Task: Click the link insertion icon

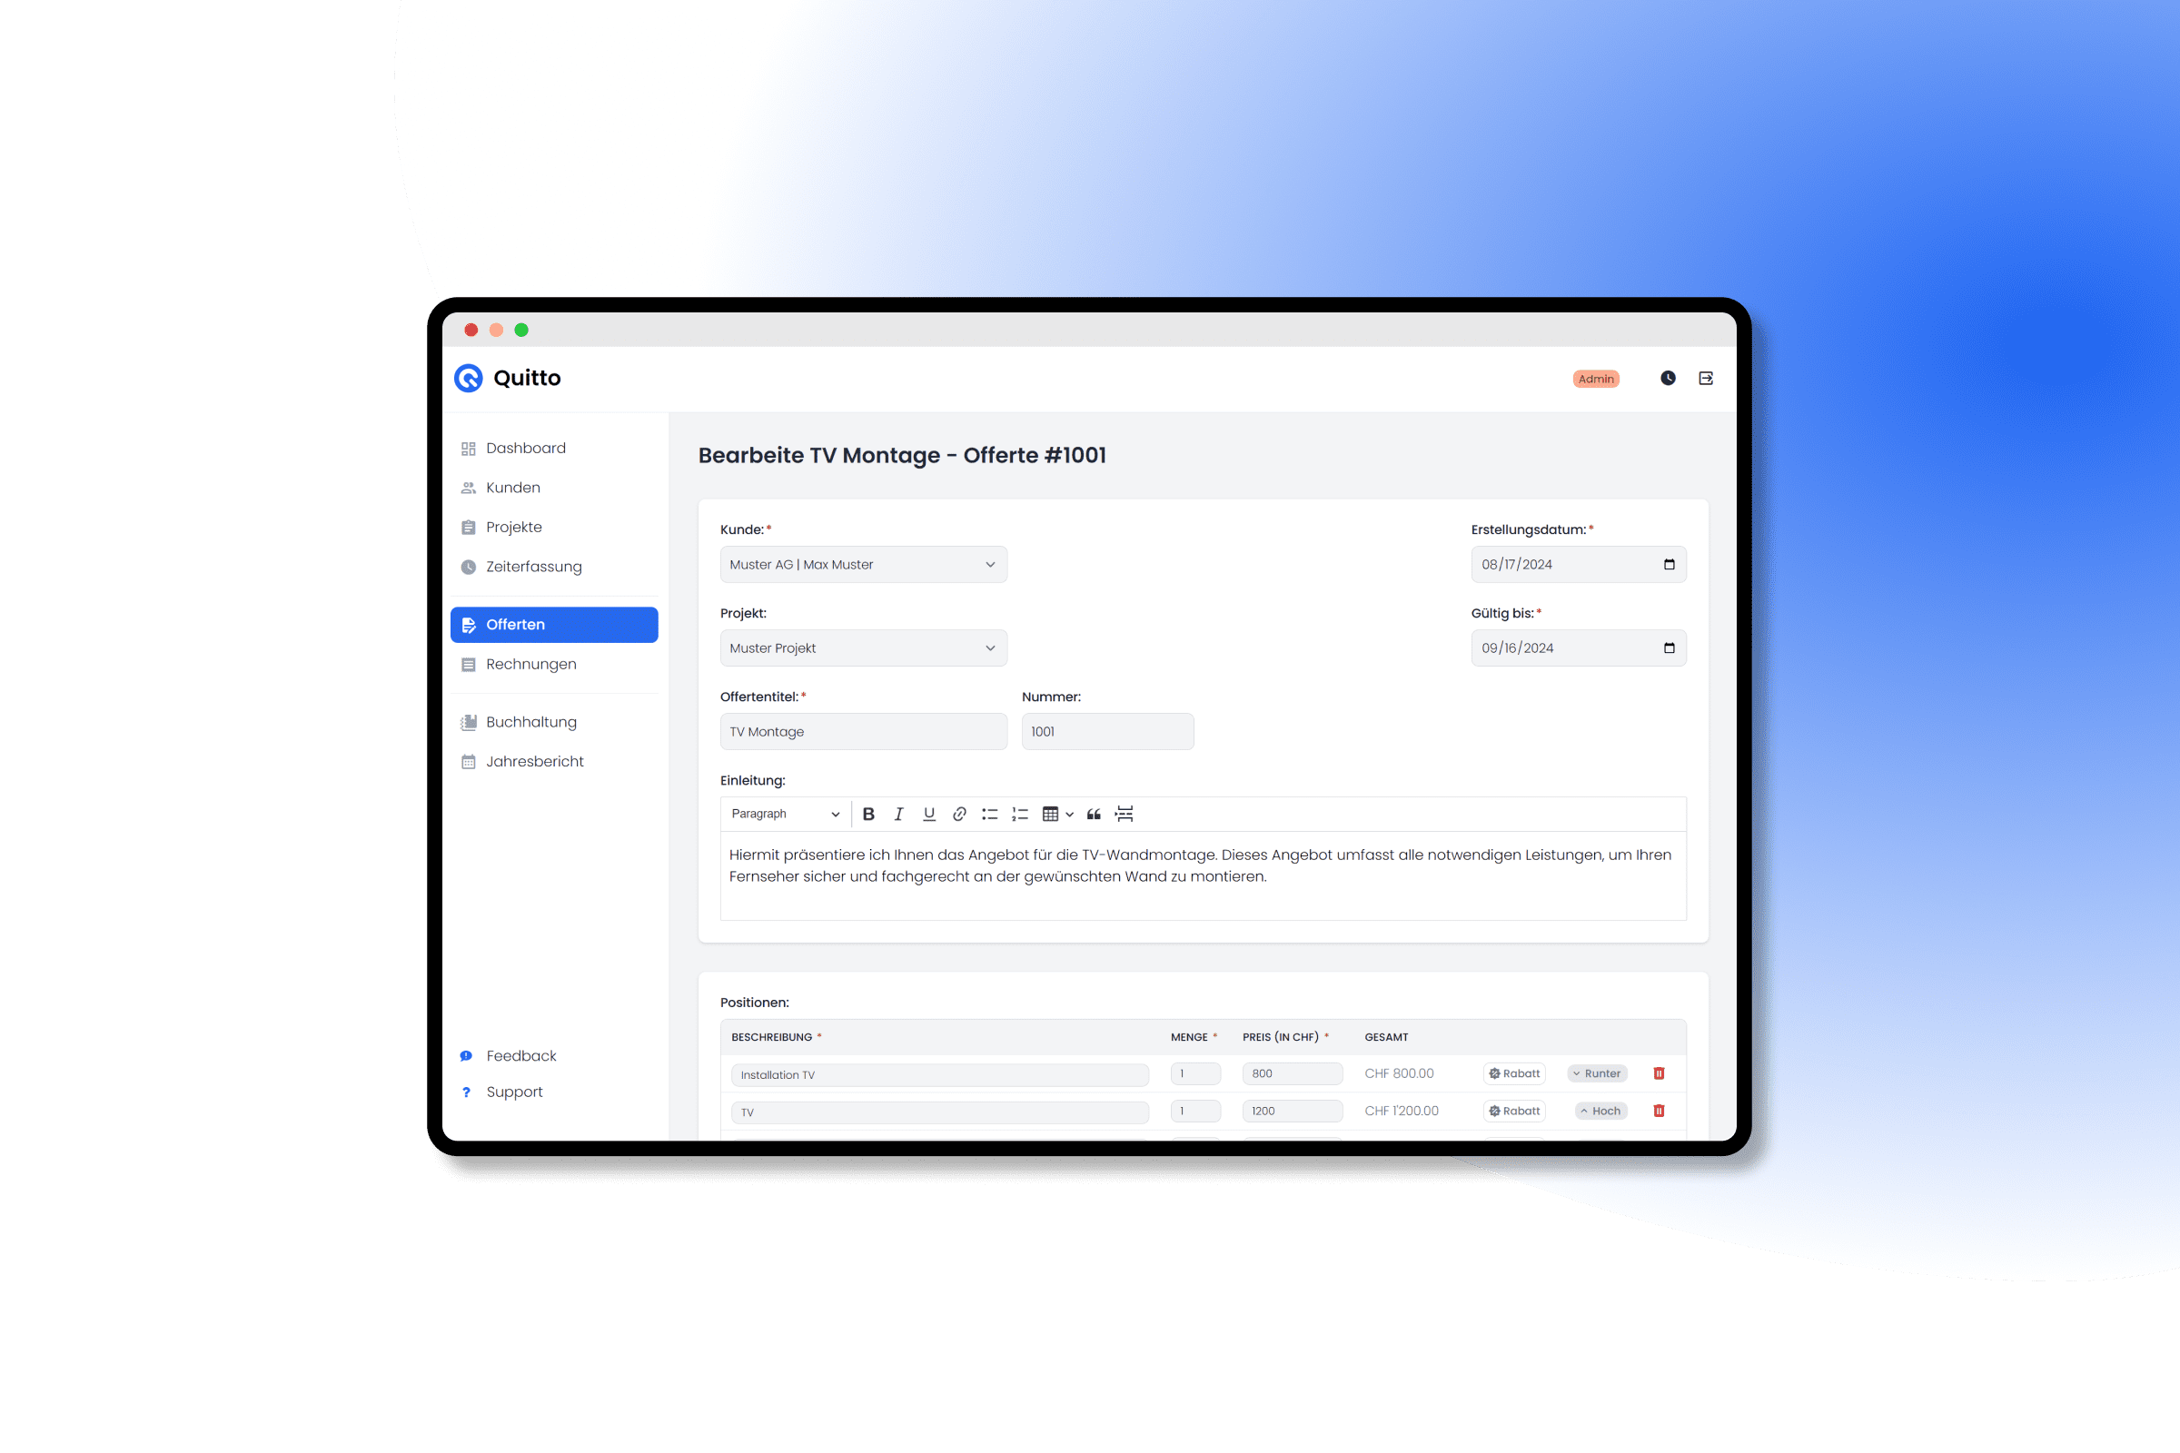Action: pyautogui.click(x=957, y=814)
